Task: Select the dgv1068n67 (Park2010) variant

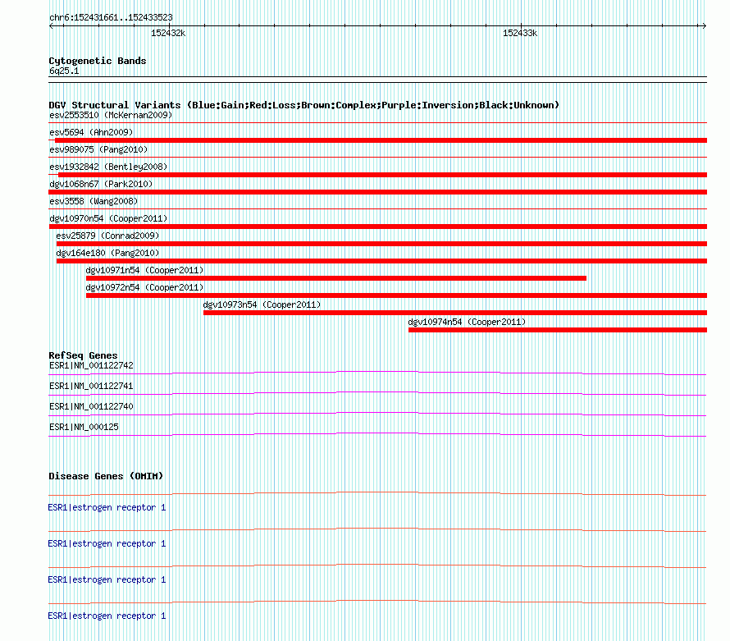Action: [x=101, y=184]
